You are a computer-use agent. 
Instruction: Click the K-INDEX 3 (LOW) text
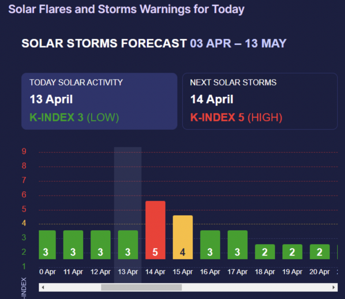(x=74, y=118)
